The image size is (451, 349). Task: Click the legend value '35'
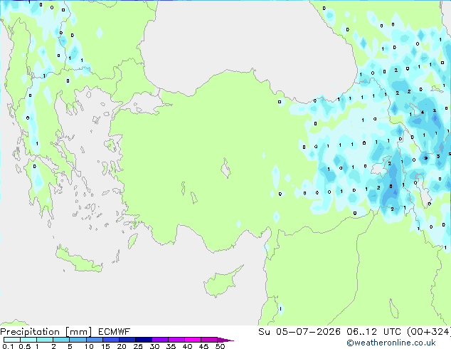[171, 346]
